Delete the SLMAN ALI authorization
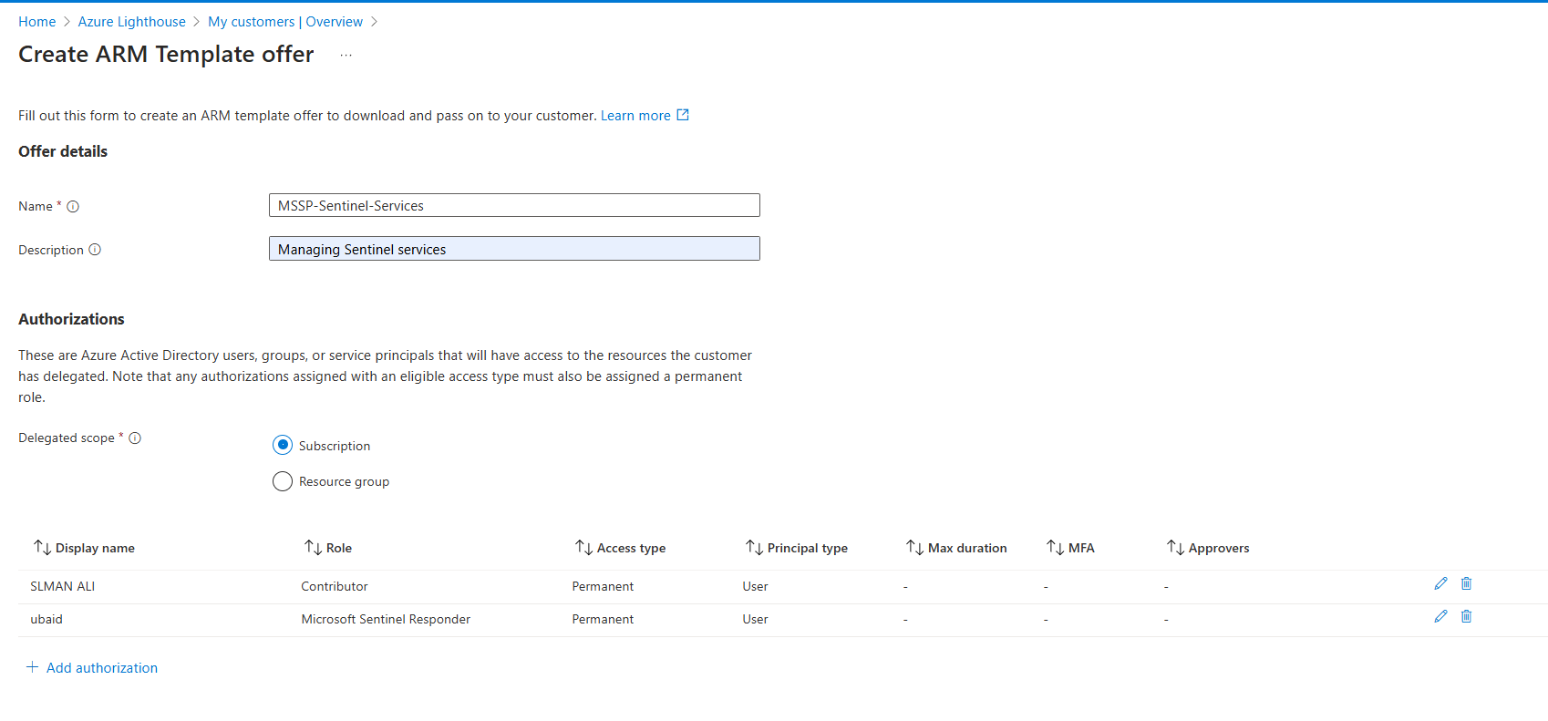 click(1466, 583)
